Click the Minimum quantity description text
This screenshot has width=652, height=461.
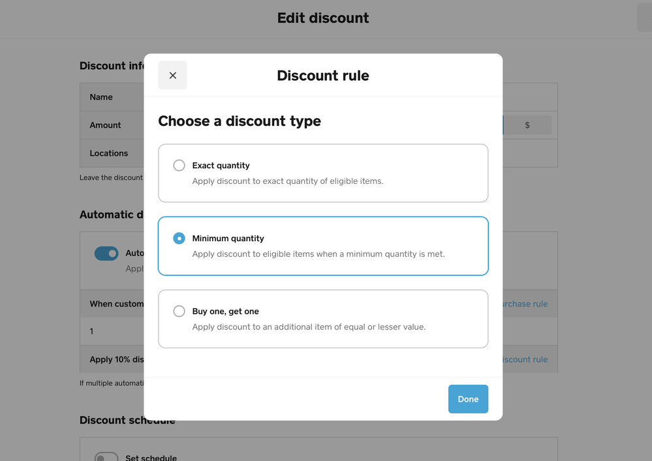tap(318, 254)
